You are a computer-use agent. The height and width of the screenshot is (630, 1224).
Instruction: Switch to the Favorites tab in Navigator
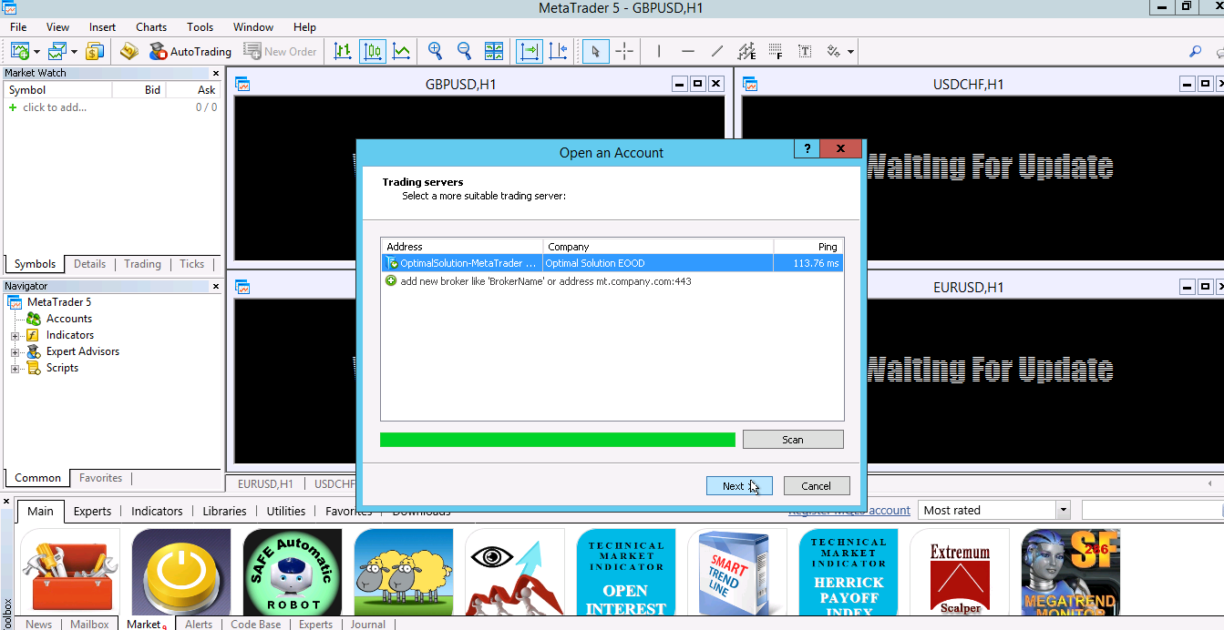point(100,478)
